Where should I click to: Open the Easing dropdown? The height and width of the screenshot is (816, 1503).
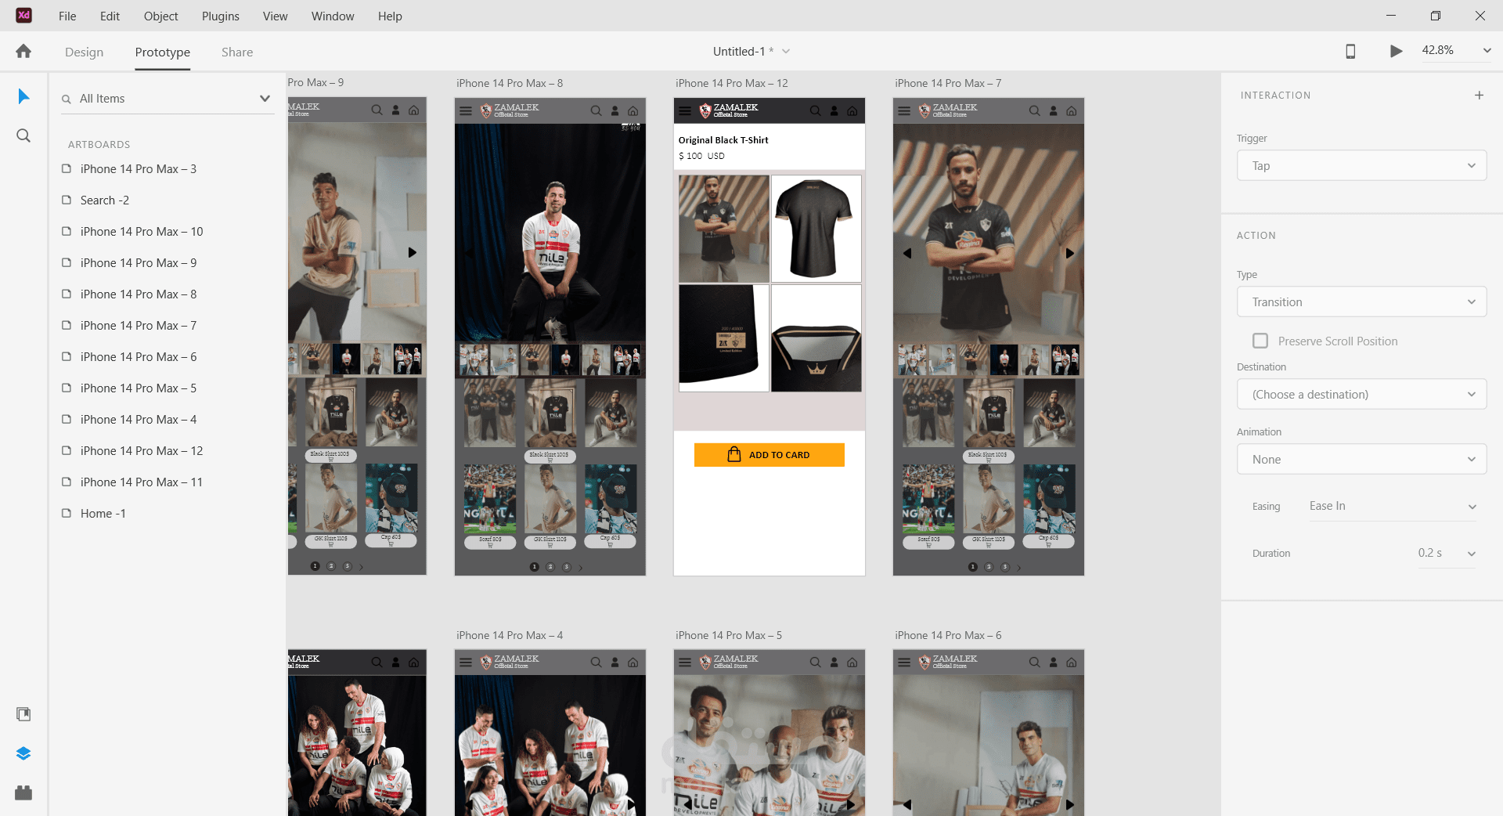click(1392, 506)
